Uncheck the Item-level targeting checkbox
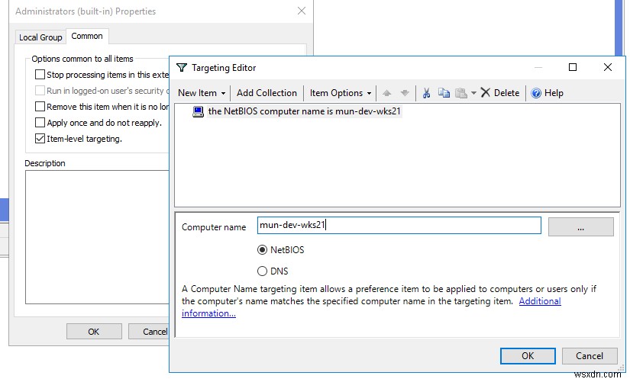Image resolution: width=630 pixels, height=382 pixels. 40,139
